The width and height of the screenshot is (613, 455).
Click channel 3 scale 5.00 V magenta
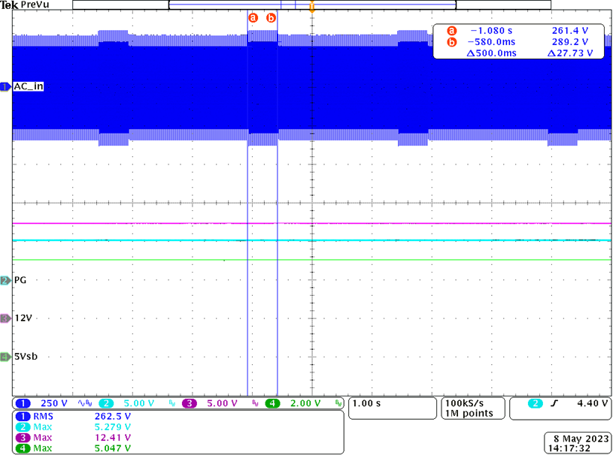(222, 403)
